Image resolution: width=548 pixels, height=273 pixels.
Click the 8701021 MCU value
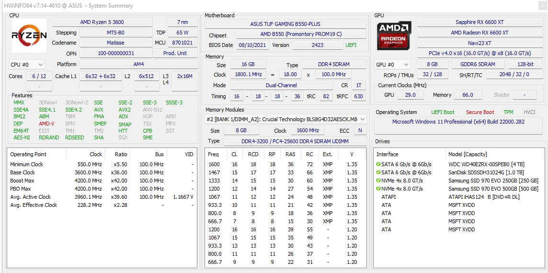coord(183,43)
